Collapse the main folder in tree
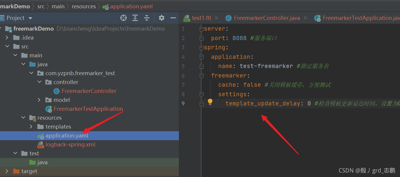400x177 pixels. (15, 56)
